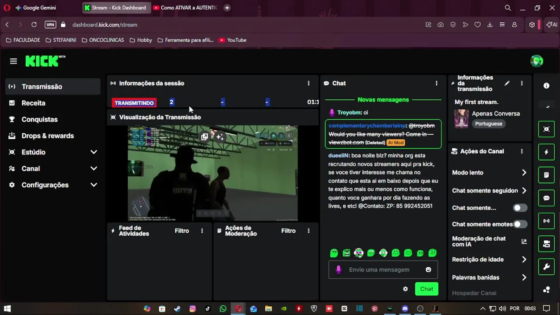Open the user avatar menu
The image size is (560, 315).
(x=537, y=61)
